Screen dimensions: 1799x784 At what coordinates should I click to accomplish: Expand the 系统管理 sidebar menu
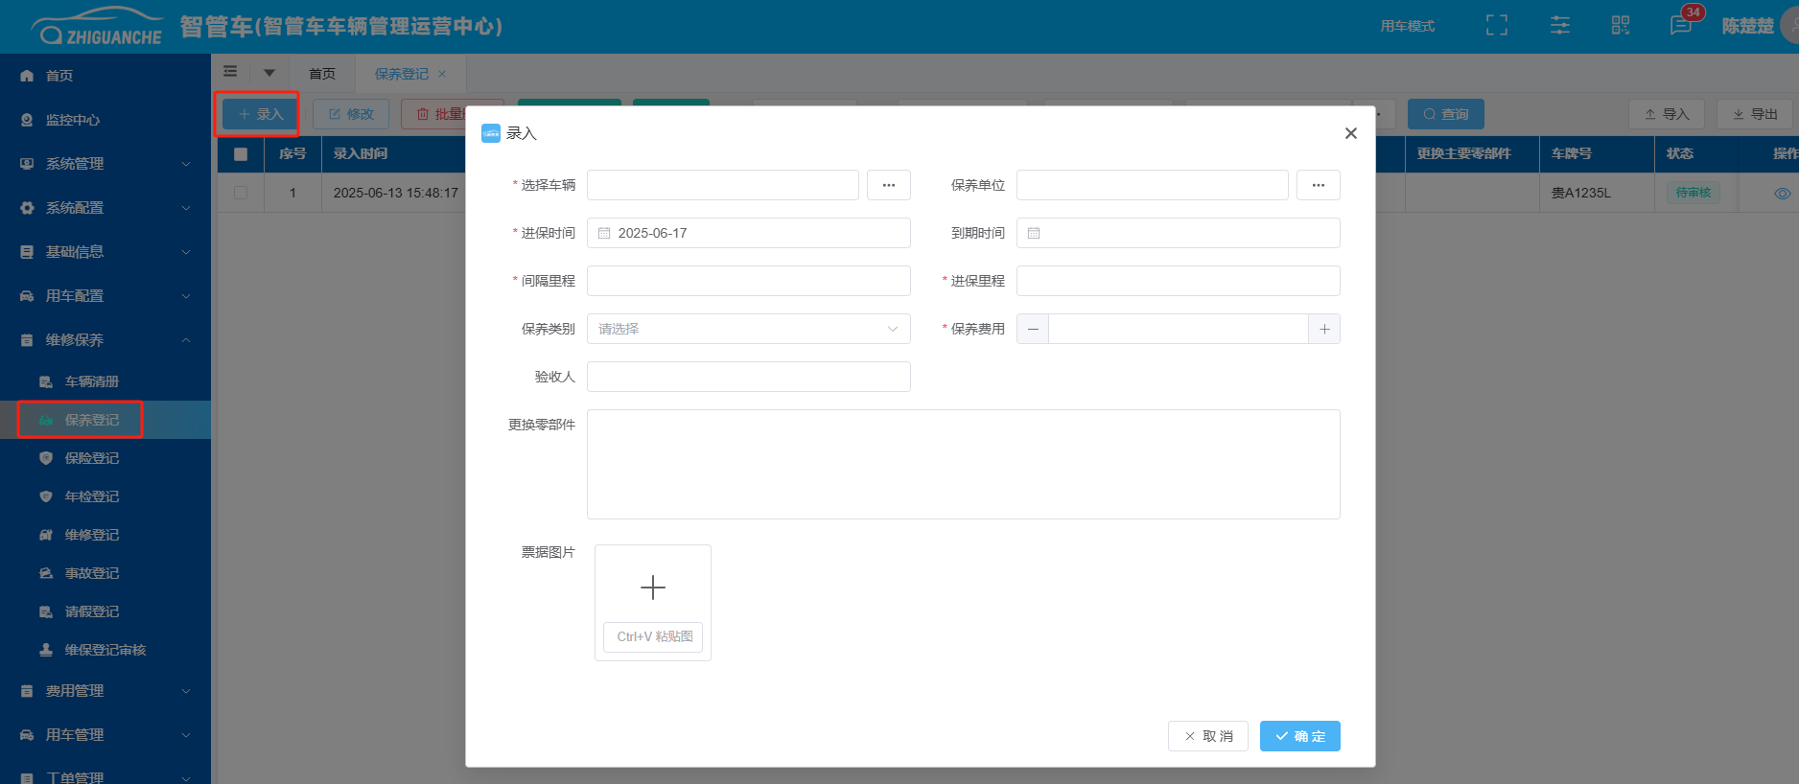105,164
